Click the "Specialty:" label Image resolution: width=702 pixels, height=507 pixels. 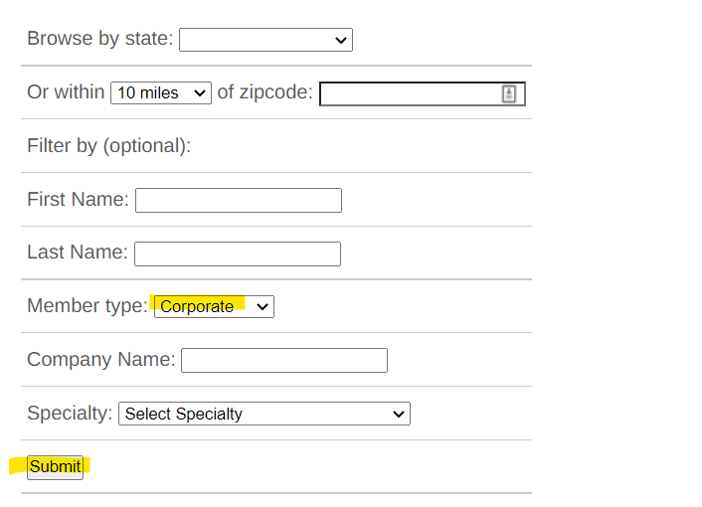(x=70, y=413)
